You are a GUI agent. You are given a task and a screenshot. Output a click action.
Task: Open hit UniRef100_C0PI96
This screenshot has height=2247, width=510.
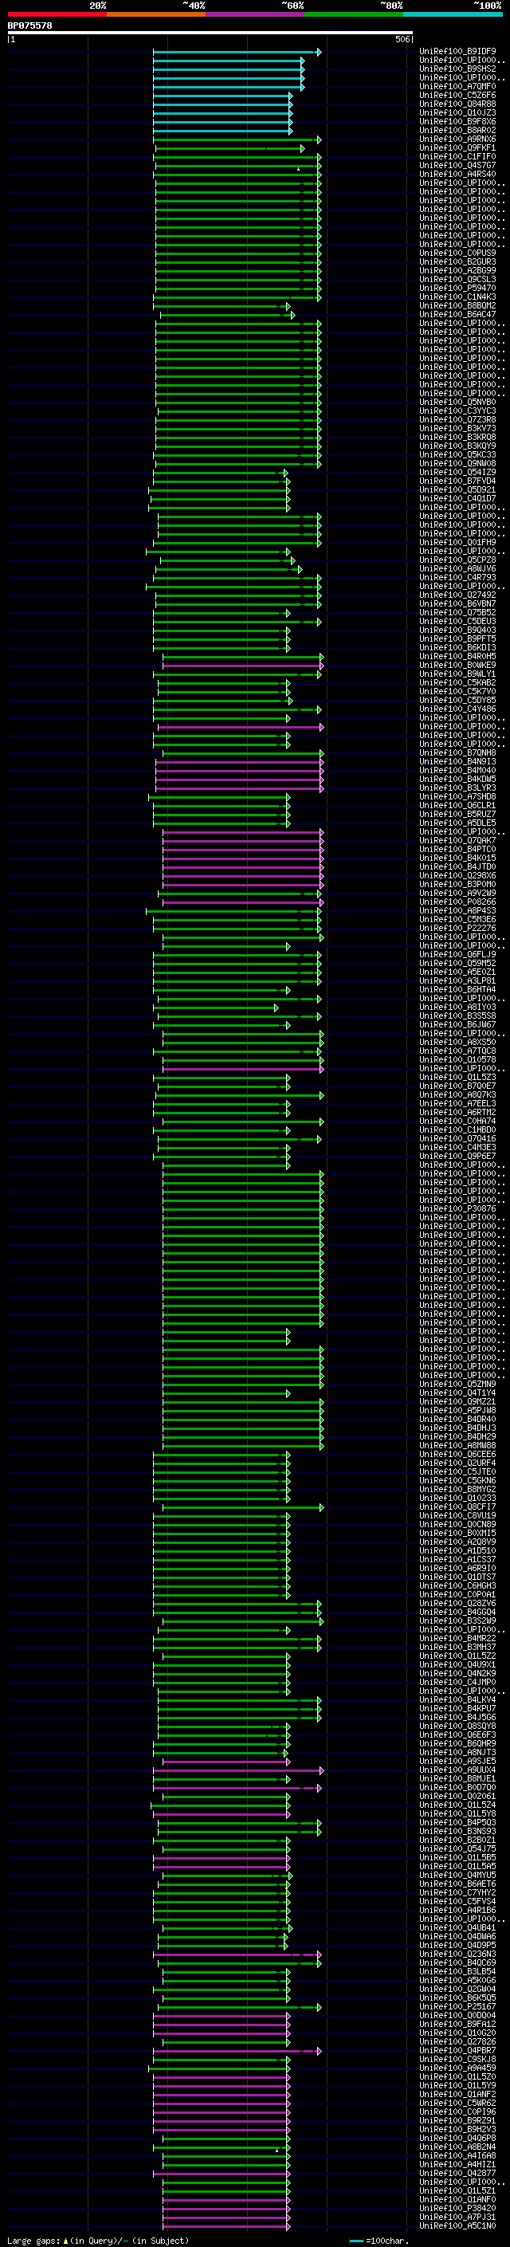pyautogui.click(x=457, y=2111)
